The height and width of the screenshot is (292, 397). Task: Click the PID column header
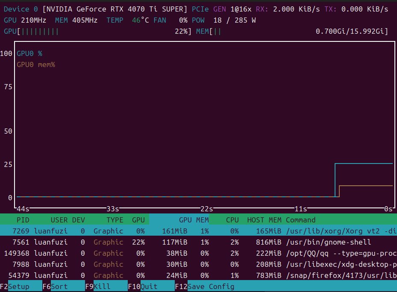coord(23,220)
